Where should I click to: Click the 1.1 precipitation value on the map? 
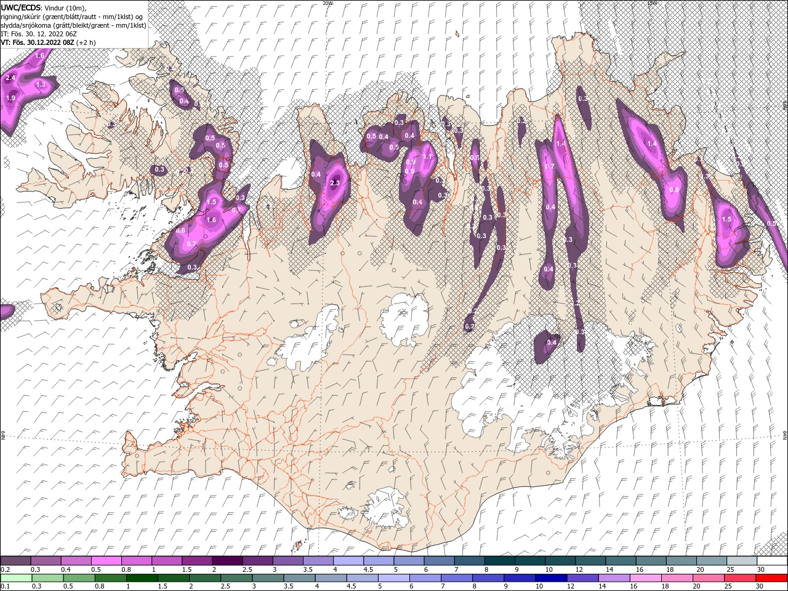[428, 156]
